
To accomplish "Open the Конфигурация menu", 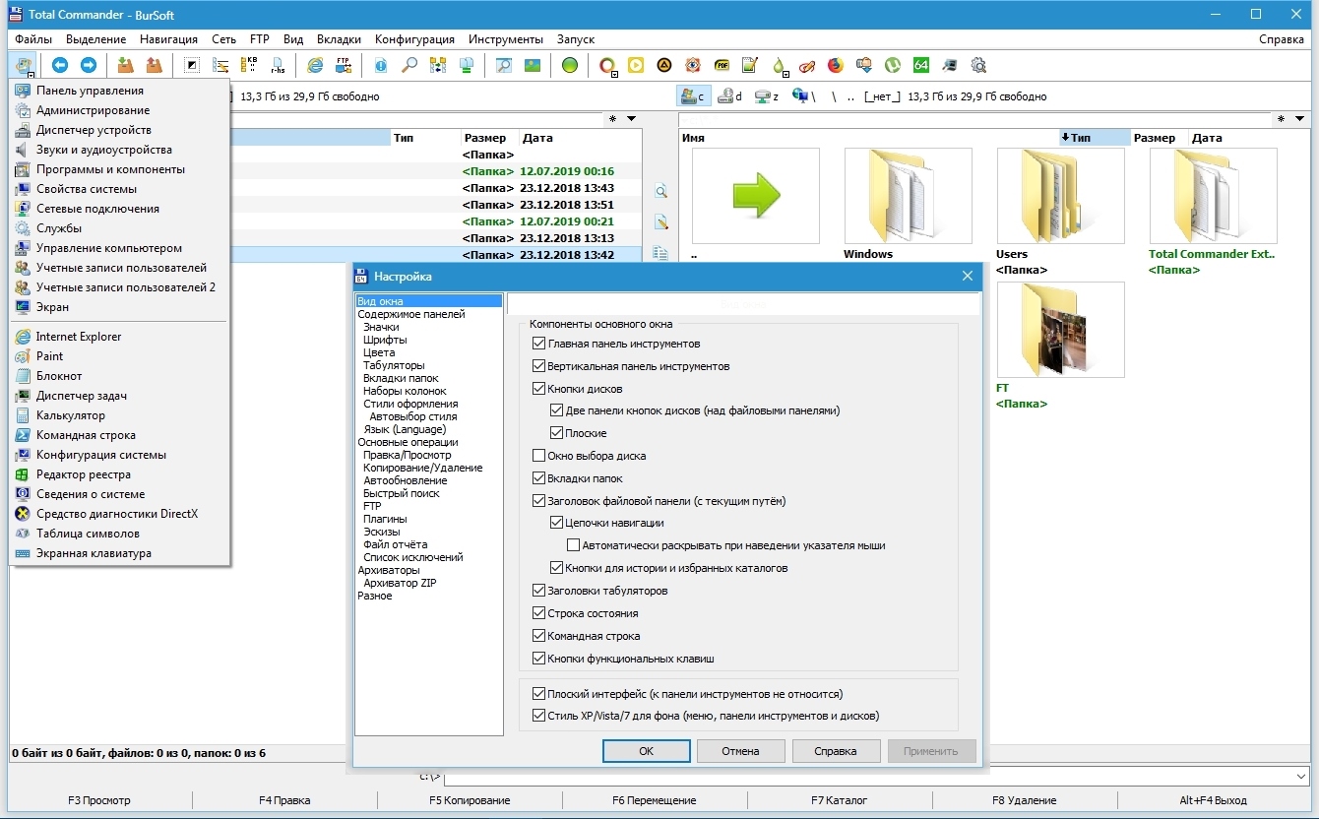I will 414,39.
